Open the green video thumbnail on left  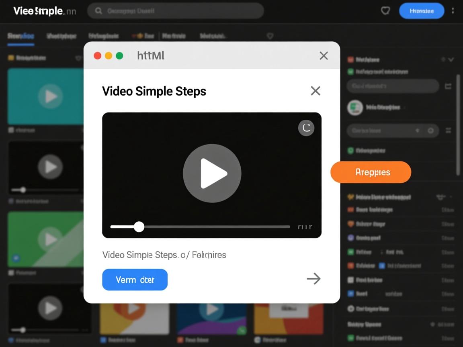pos(45,239)
